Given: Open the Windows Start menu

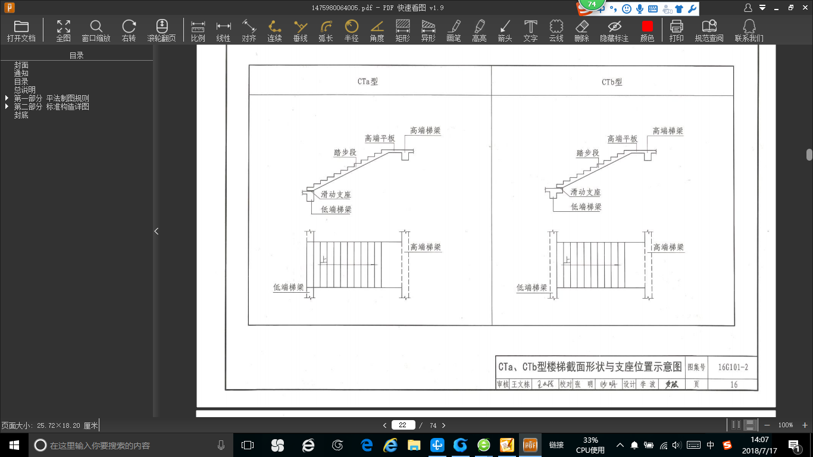Looking at the screenshot, I should tap(14, 445).
